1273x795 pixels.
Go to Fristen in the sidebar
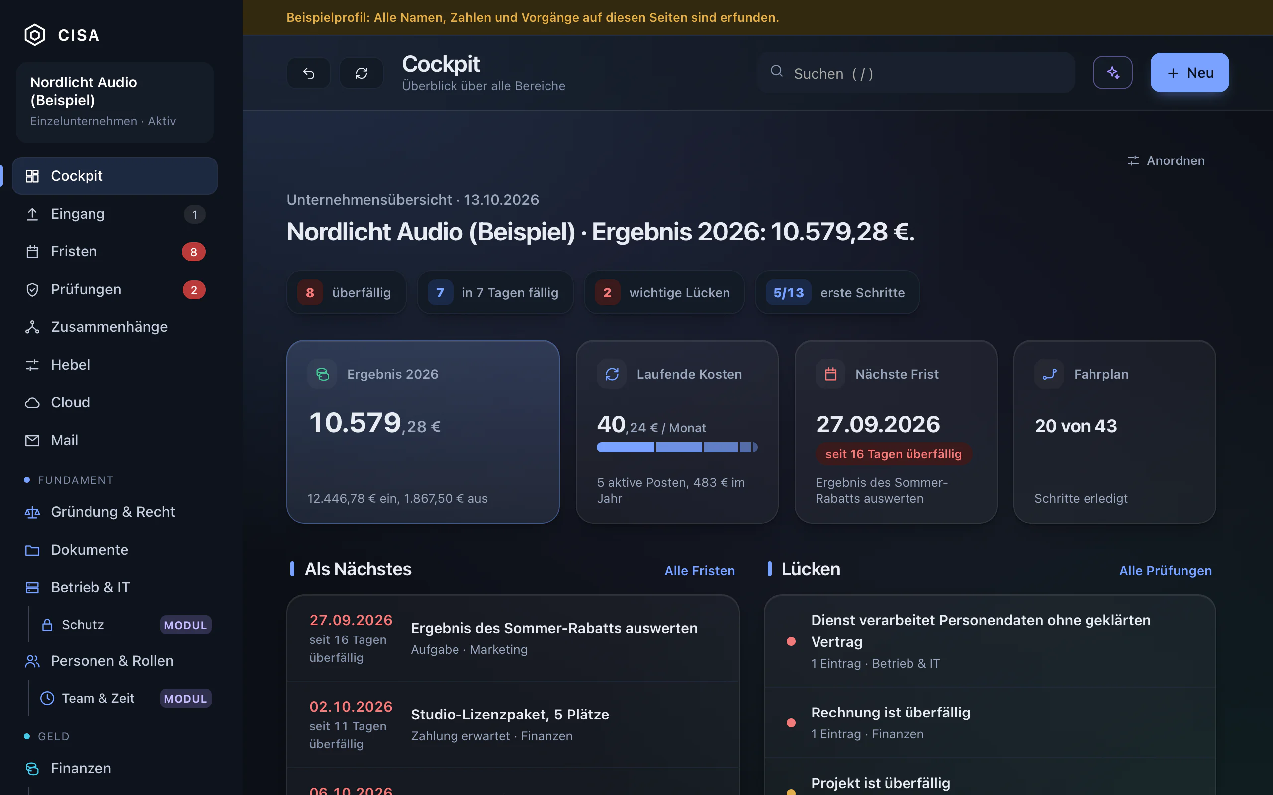pos(115,252)
